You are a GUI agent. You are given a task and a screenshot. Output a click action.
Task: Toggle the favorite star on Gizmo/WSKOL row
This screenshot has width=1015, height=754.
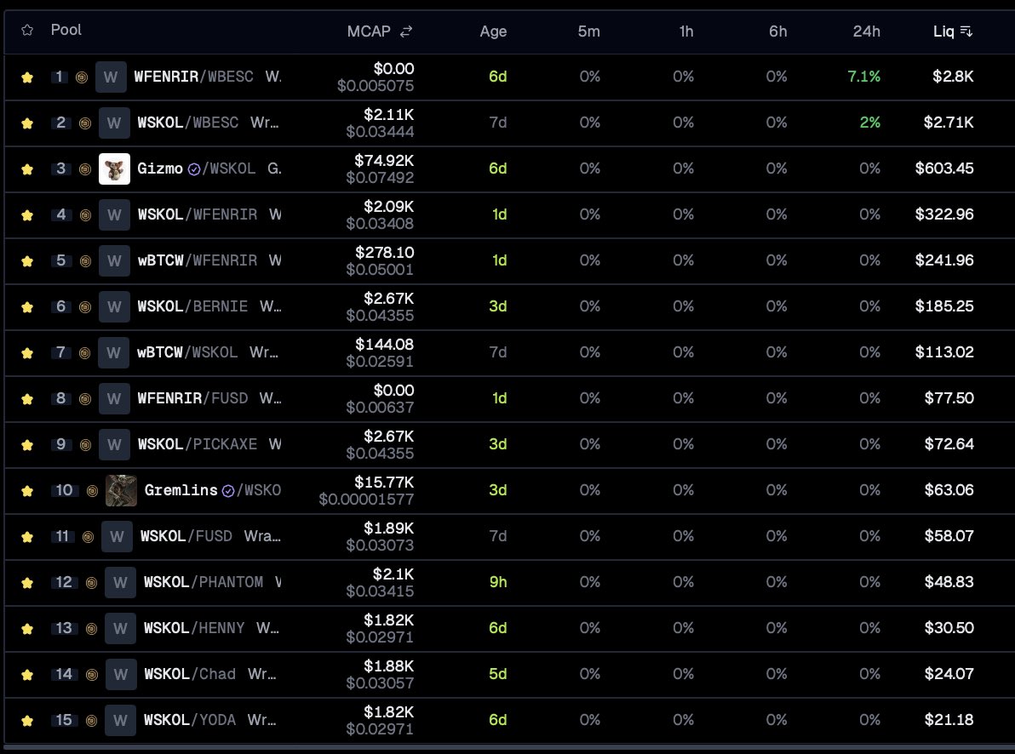tap(27, 169)
